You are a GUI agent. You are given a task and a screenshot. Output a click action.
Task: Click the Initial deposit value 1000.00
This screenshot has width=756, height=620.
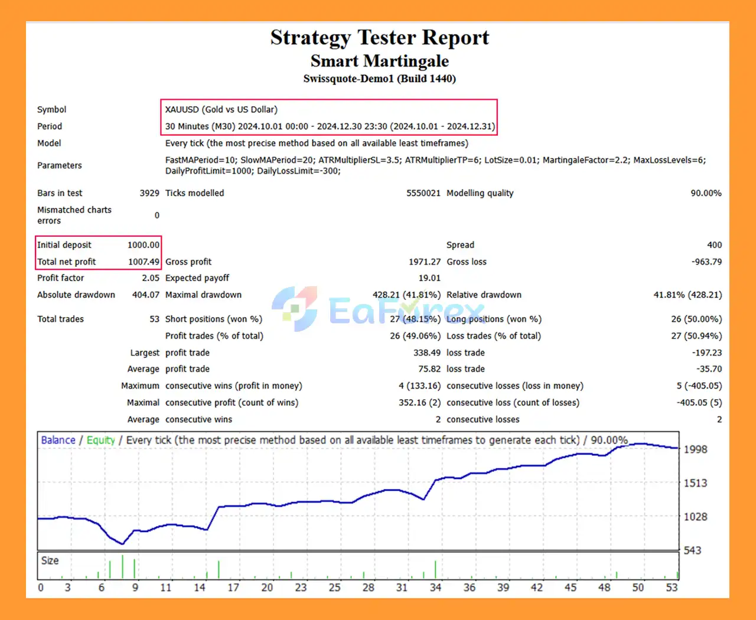(144, 245)
